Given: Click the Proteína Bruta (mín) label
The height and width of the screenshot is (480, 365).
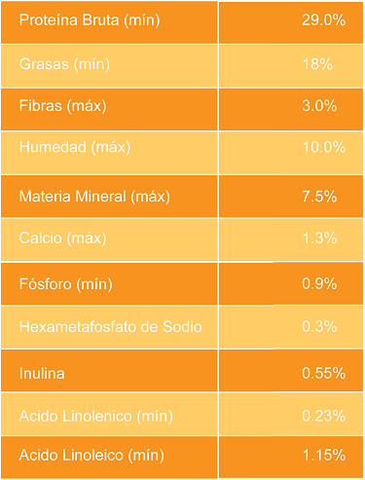Looking at the screenshot, I should click(90, 20).
